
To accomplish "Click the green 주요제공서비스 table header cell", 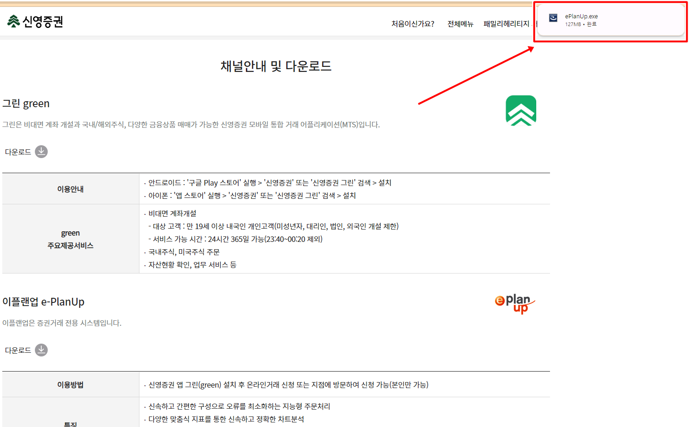I will tap(71, 239).
